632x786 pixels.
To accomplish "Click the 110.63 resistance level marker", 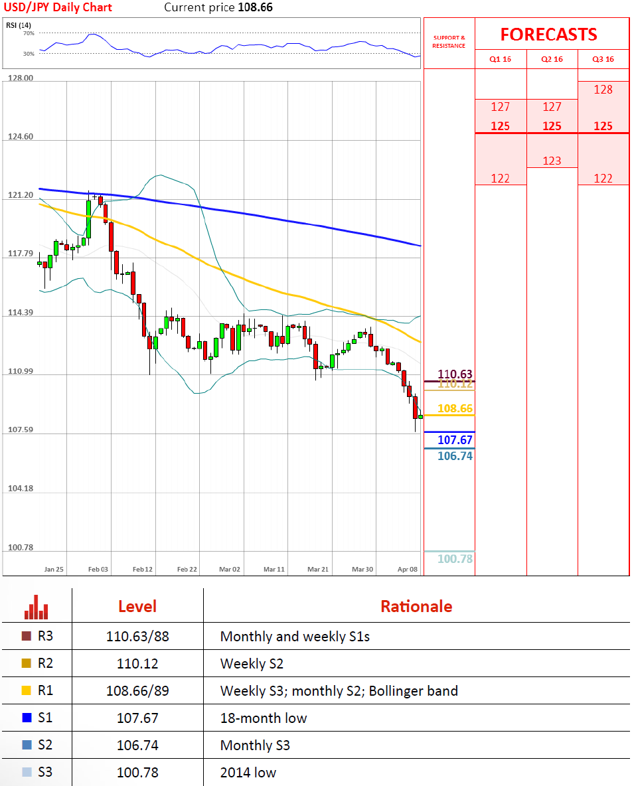I will click(455, 374).
